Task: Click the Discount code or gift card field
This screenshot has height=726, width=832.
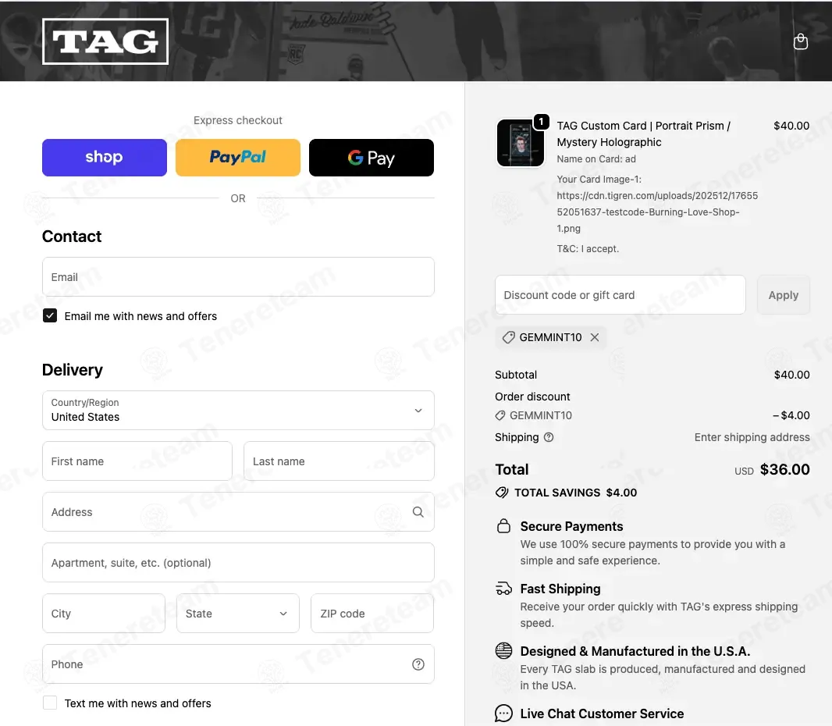Action: click(620, 295)
